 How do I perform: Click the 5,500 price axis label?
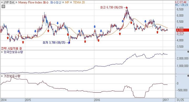[180, 22]
